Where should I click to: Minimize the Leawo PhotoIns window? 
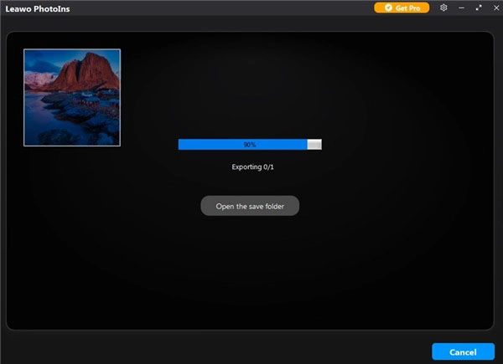pos(462,8)
